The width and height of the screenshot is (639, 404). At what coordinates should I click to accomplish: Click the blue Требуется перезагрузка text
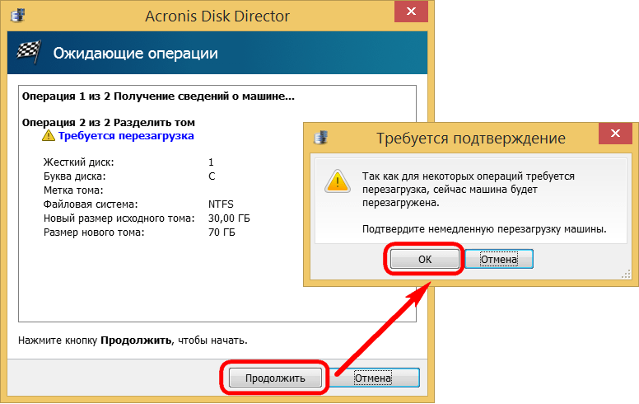[x=127, y=135]
